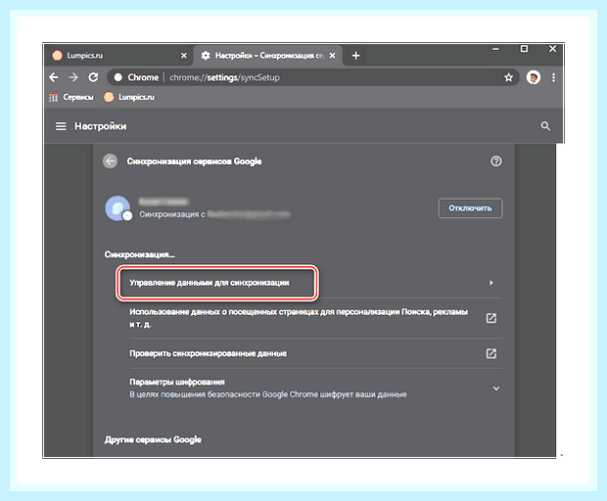The width and height of the screenshot is (607, 501).
Task: Open the Lumpics.ru bookmark
Action: 129,97
